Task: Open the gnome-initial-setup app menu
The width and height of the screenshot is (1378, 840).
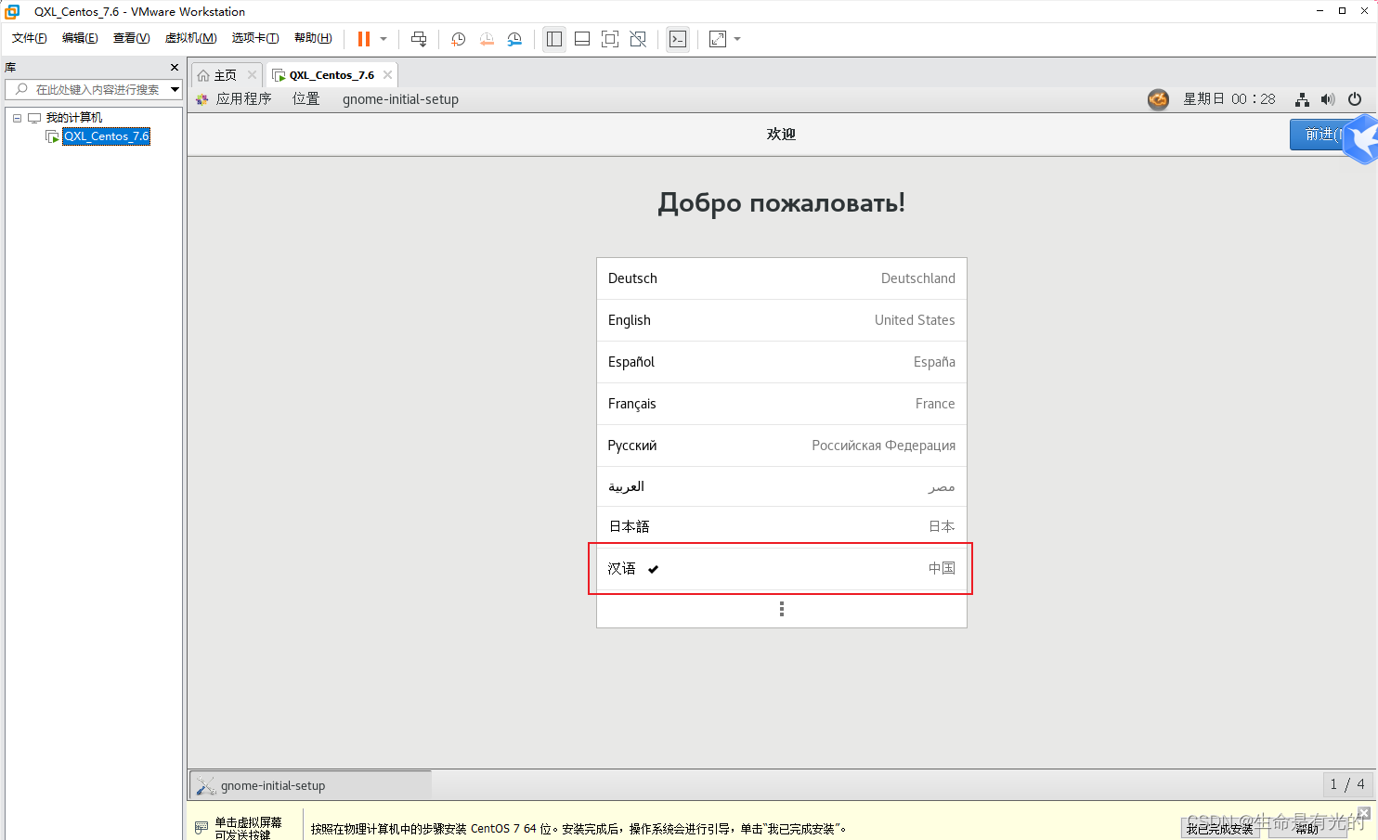Action: (x=400, y=99)
